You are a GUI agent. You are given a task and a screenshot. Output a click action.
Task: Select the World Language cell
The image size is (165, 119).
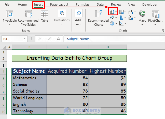pyautogui.click(x=29, y=98)
